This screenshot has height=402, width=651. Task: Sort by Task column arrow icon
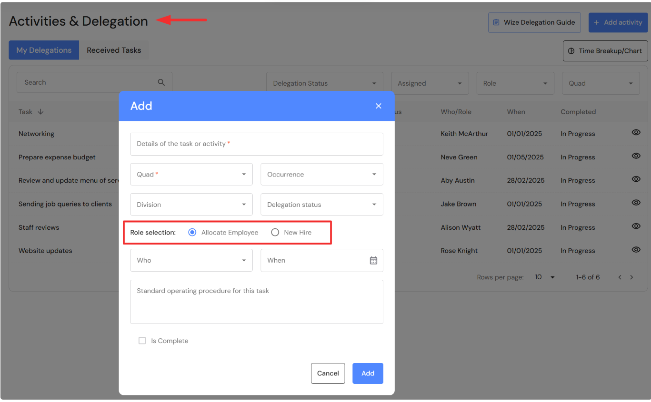pos(40,112)
